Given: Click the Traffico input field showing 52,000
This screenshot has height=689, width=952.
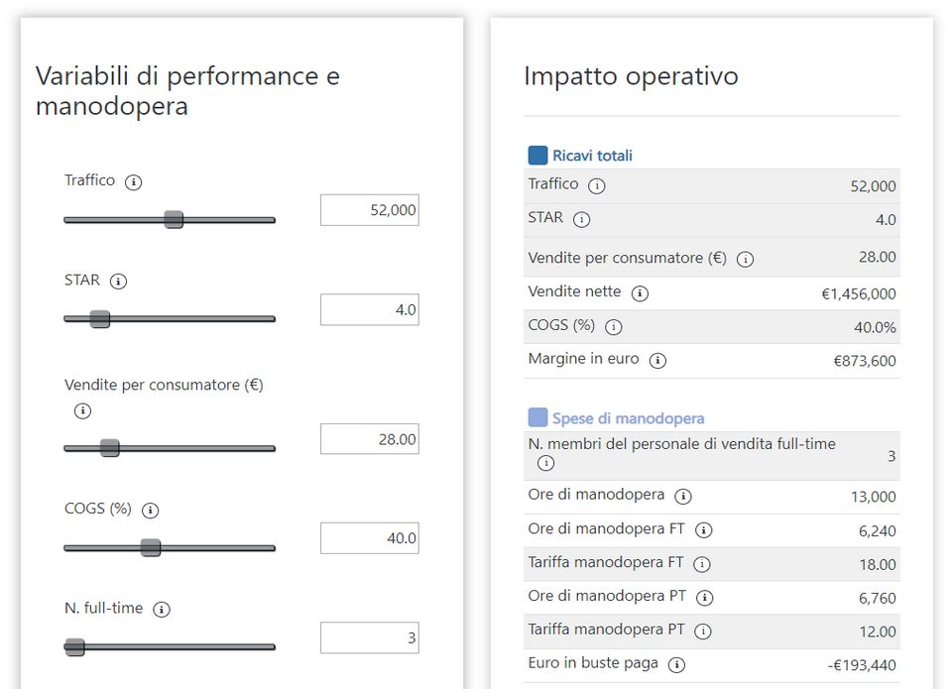Looking at the screenshot, I should pos(369,210).
